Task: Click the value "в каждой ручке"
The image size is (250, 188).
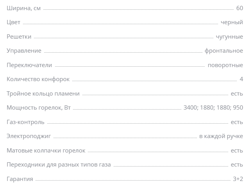Action: click(x=221, y=136)
